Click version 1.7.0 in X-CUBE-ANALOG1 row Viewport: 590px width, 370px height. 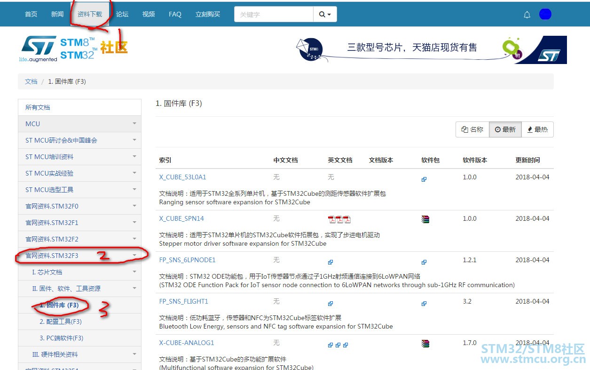pyautogui.click(x=470, y=343)
